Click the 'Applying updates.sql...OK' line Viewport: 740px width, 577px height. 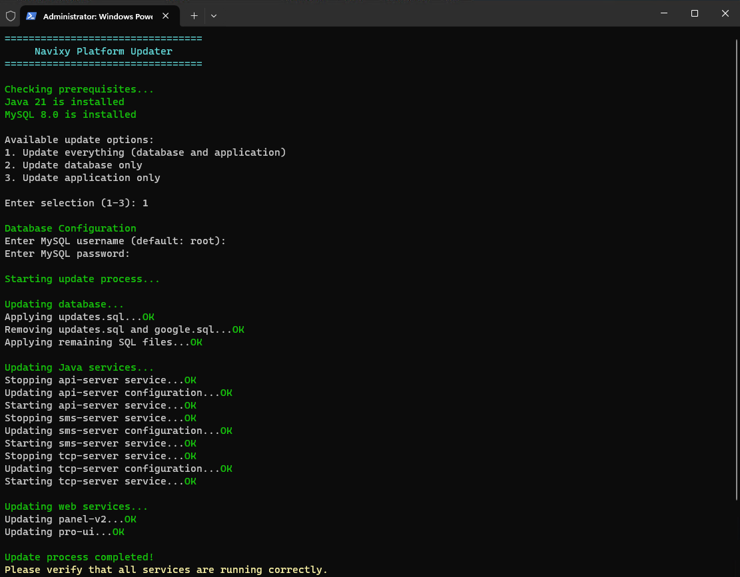coord(79,317)
